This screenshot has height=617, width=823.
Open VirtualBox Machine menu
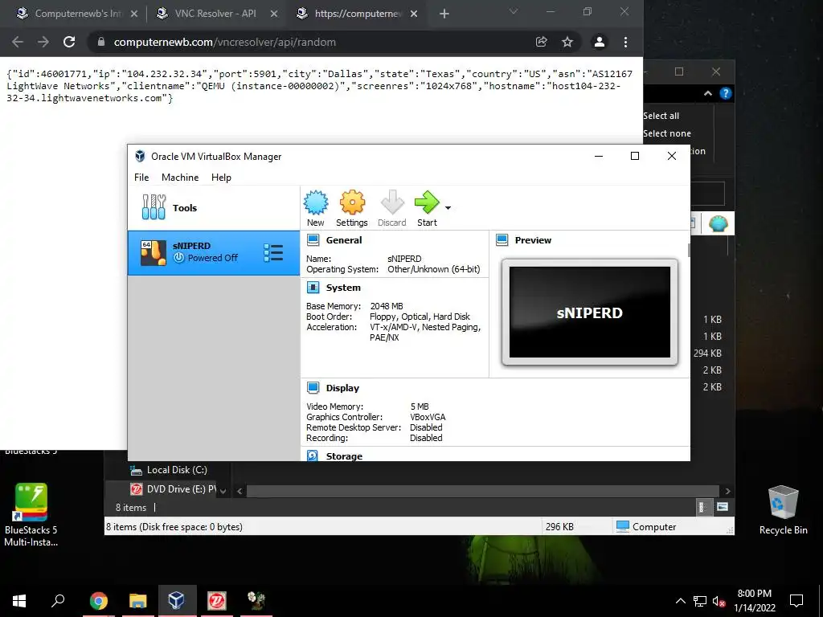[180, 178]
